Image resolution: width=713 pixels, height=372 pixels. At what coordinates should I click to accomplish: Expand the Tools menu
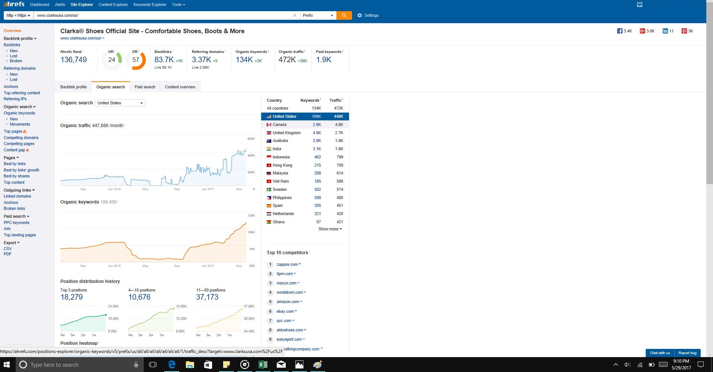tap(178, 4)
